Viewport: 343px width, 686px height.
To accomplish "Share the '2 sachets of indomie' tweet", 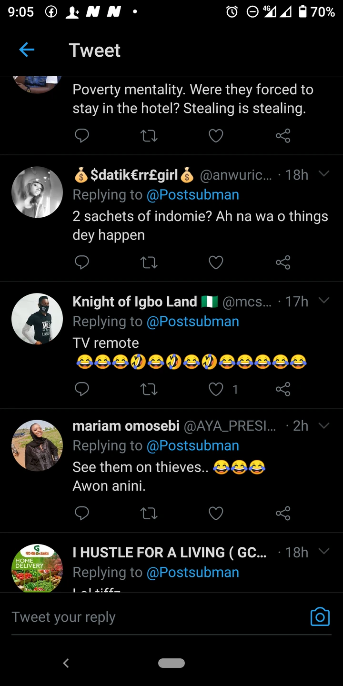I will 283,262.
